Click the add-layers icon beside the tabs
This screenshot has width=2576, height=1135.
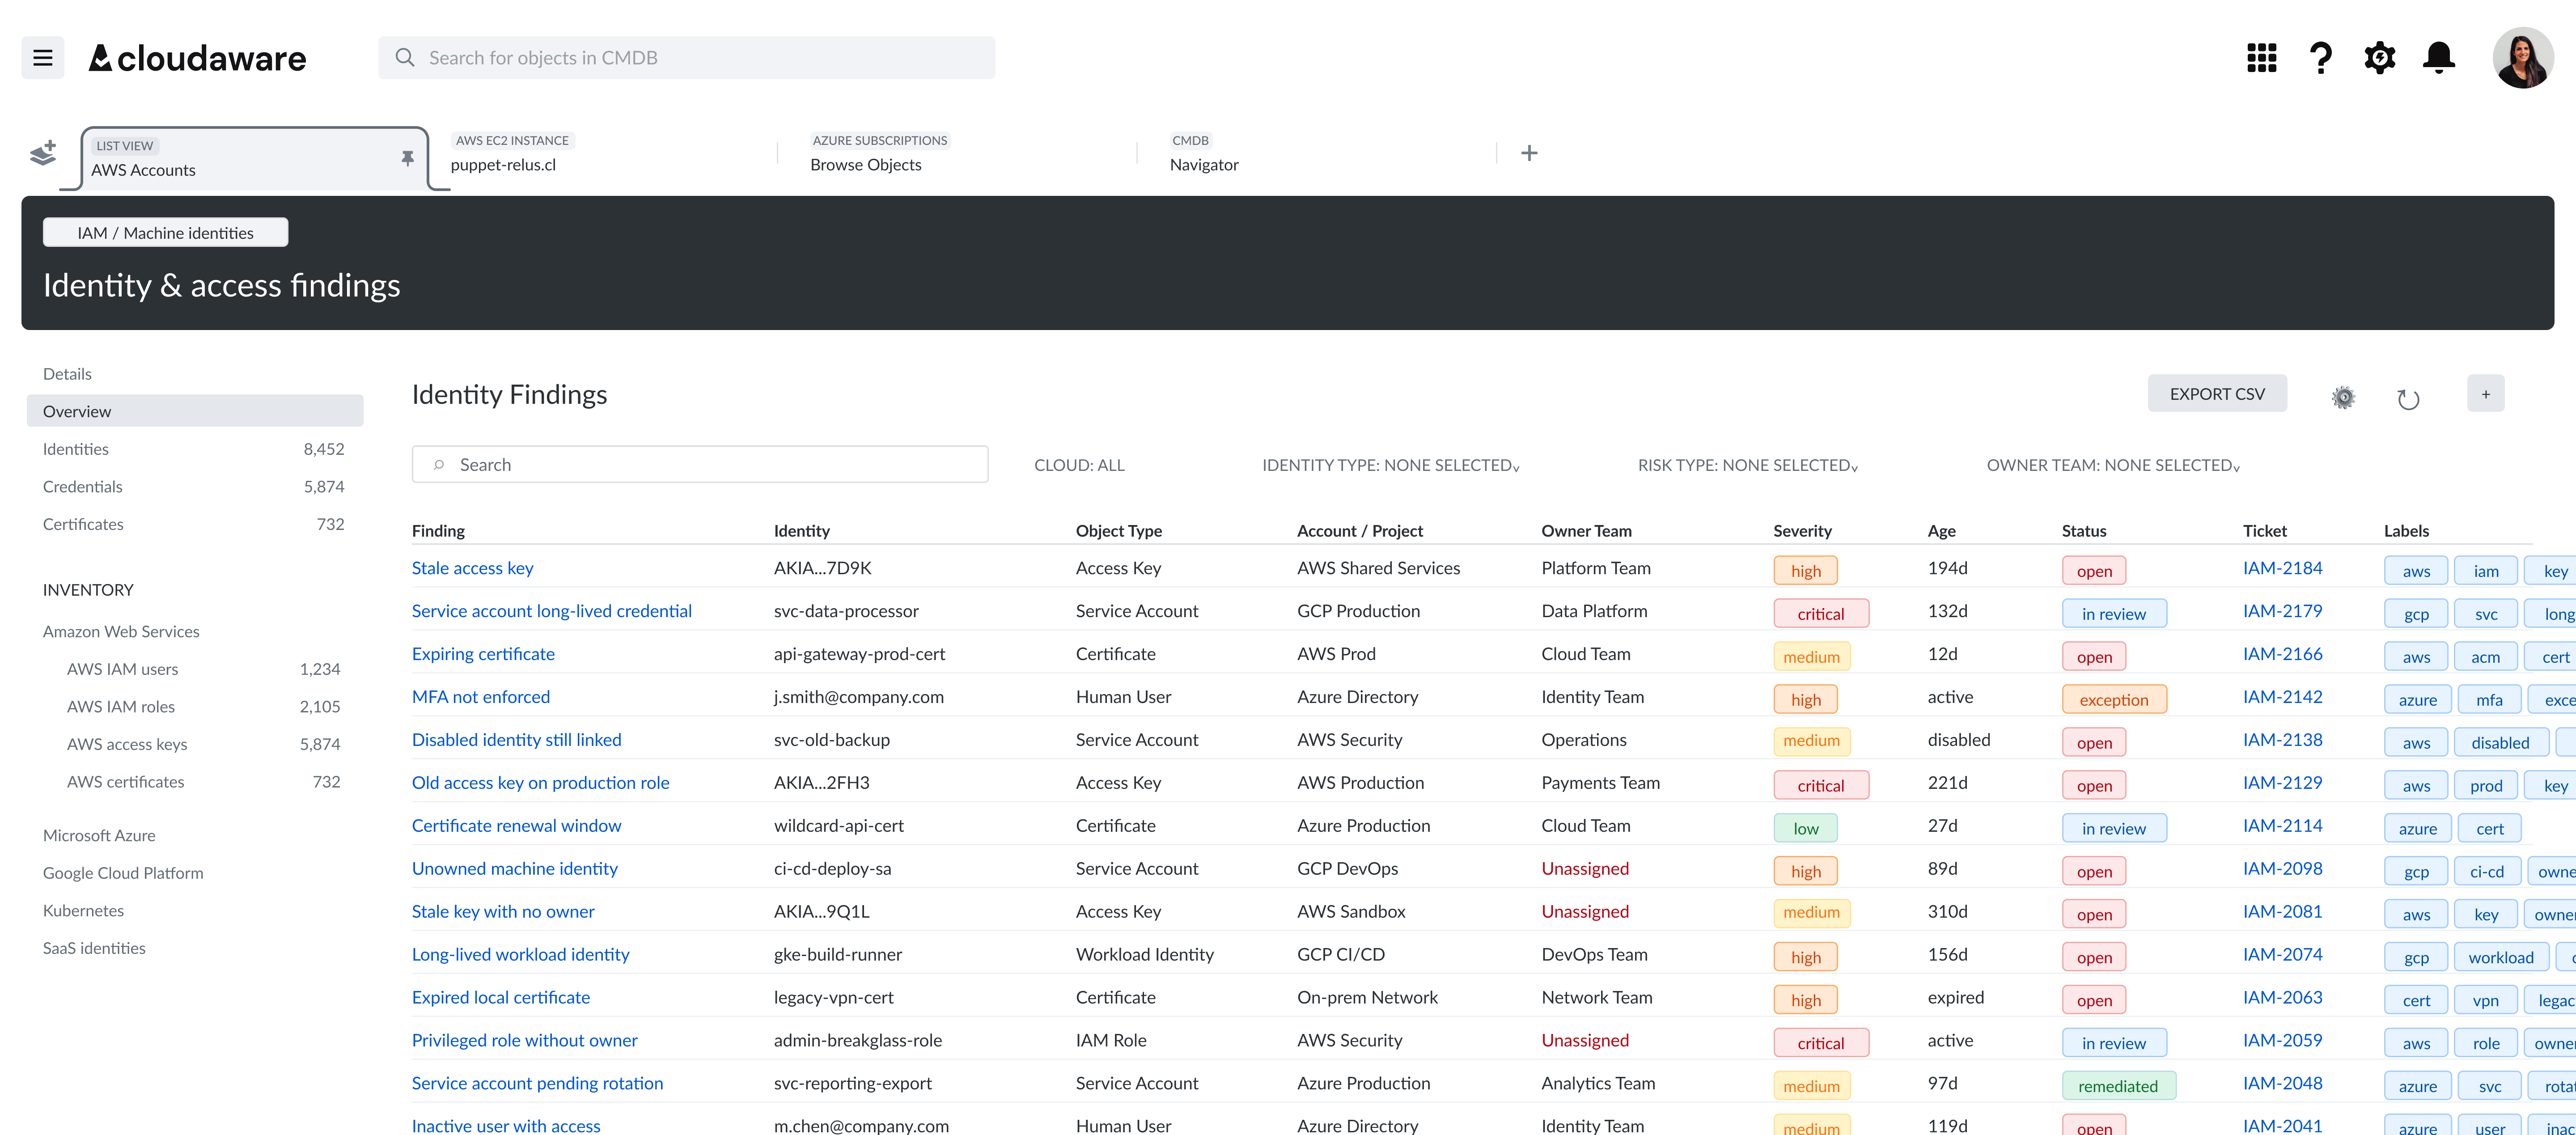pos(43,153)
